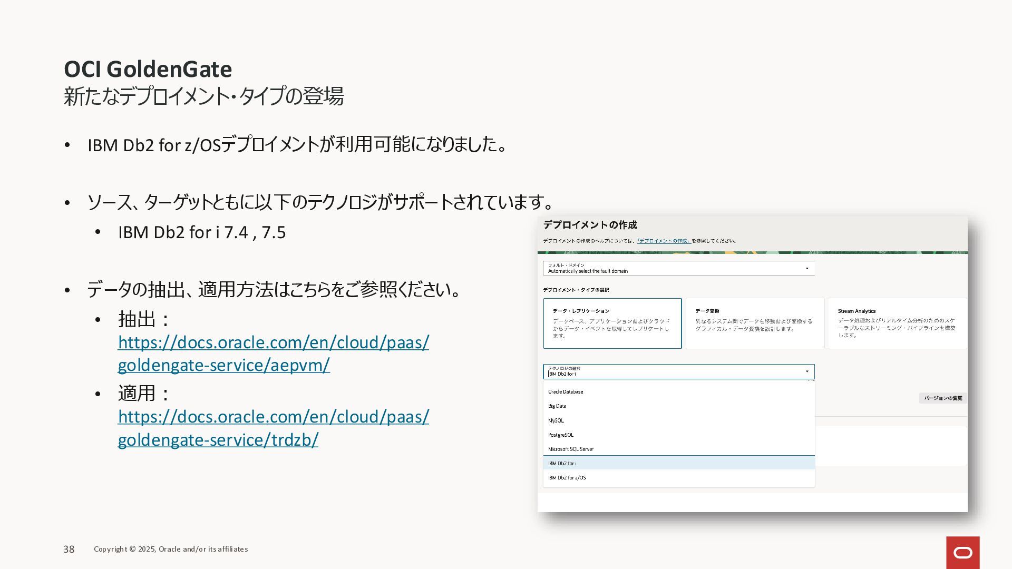Viewport: 1012px width, 569px height.
Task: Open the technology selection combo box
Action: click(679, 371)
